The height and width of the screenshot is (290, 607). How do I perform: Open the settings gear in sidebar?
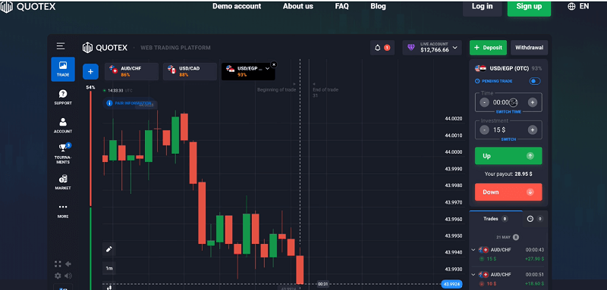[58, 276]
